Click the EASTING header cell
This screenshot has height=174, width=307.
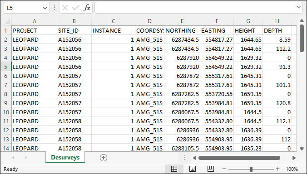click(x=217, y=31)
